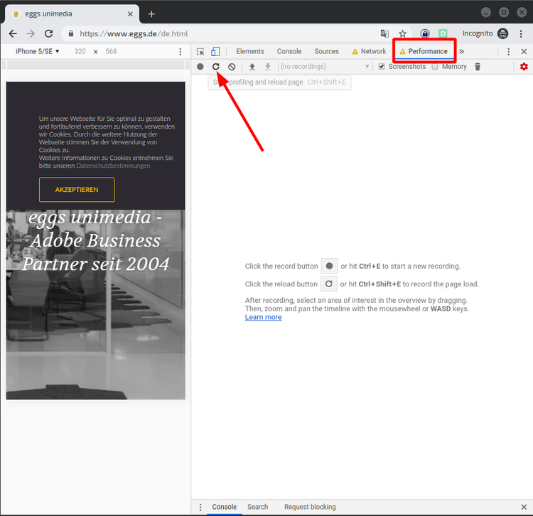Click the URL address bar
The width and height of the screenshot is (533, 516).
pyautogui.click(x=217, y=33)
